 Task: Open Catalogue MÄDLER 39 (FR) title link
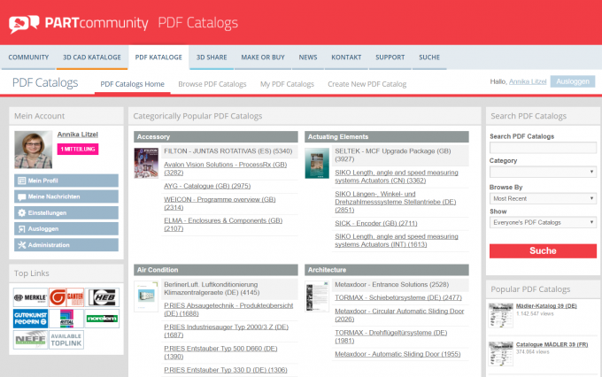(552, 344)
